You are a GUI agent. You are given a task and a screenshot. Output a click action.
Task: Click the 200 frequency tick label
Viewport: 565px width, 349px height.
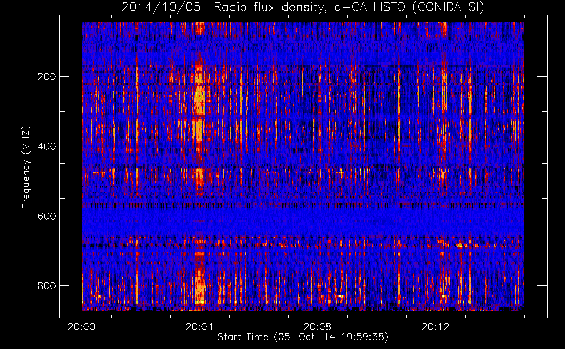click(46, 77)
